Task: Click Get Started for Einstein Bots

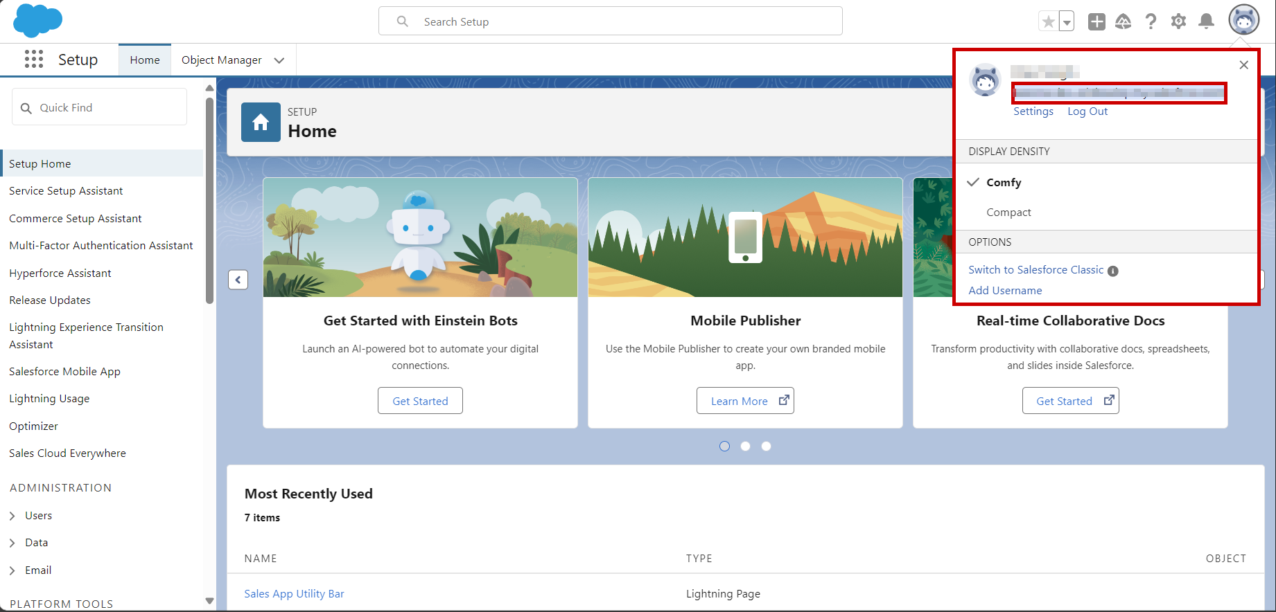Action: coord(420,401)
